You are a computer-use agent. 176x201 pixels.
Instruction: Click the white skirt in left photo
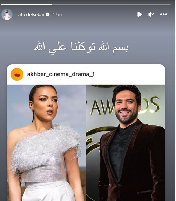pos(49,191)
